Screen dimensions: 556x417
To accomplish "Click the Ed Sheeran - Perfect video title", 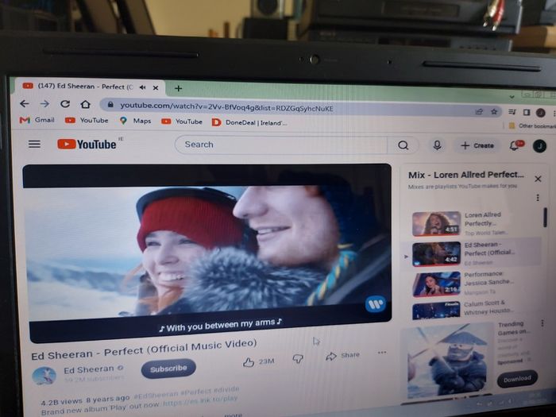I will click(x=144, y=349).
